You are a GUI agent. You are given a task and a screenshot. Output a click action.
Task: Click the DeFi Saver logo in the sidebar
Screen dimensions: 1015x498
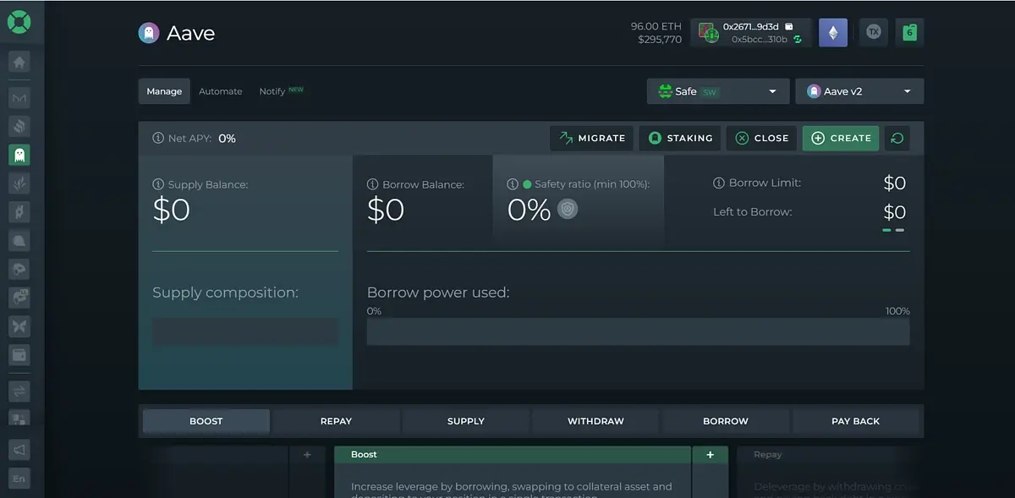pyautogui.click(x=19, y=21)
